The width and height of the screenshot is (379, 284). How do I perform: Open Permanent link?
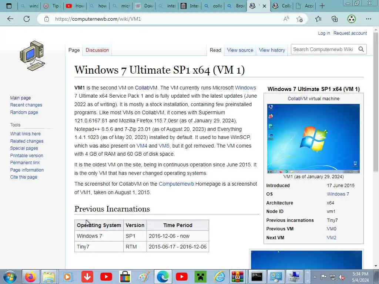pos(25,163)
